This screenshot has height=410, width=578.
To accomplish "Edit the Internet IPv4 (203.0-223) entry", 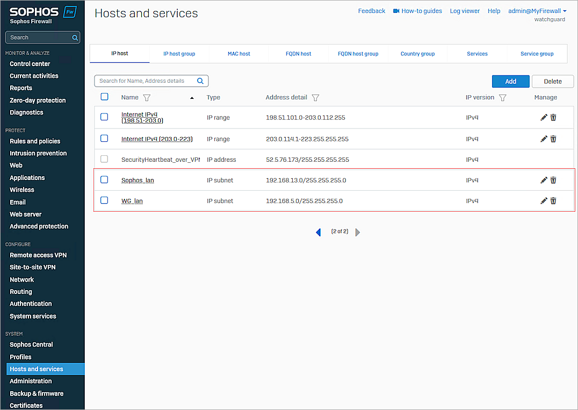I will [544, 138].
